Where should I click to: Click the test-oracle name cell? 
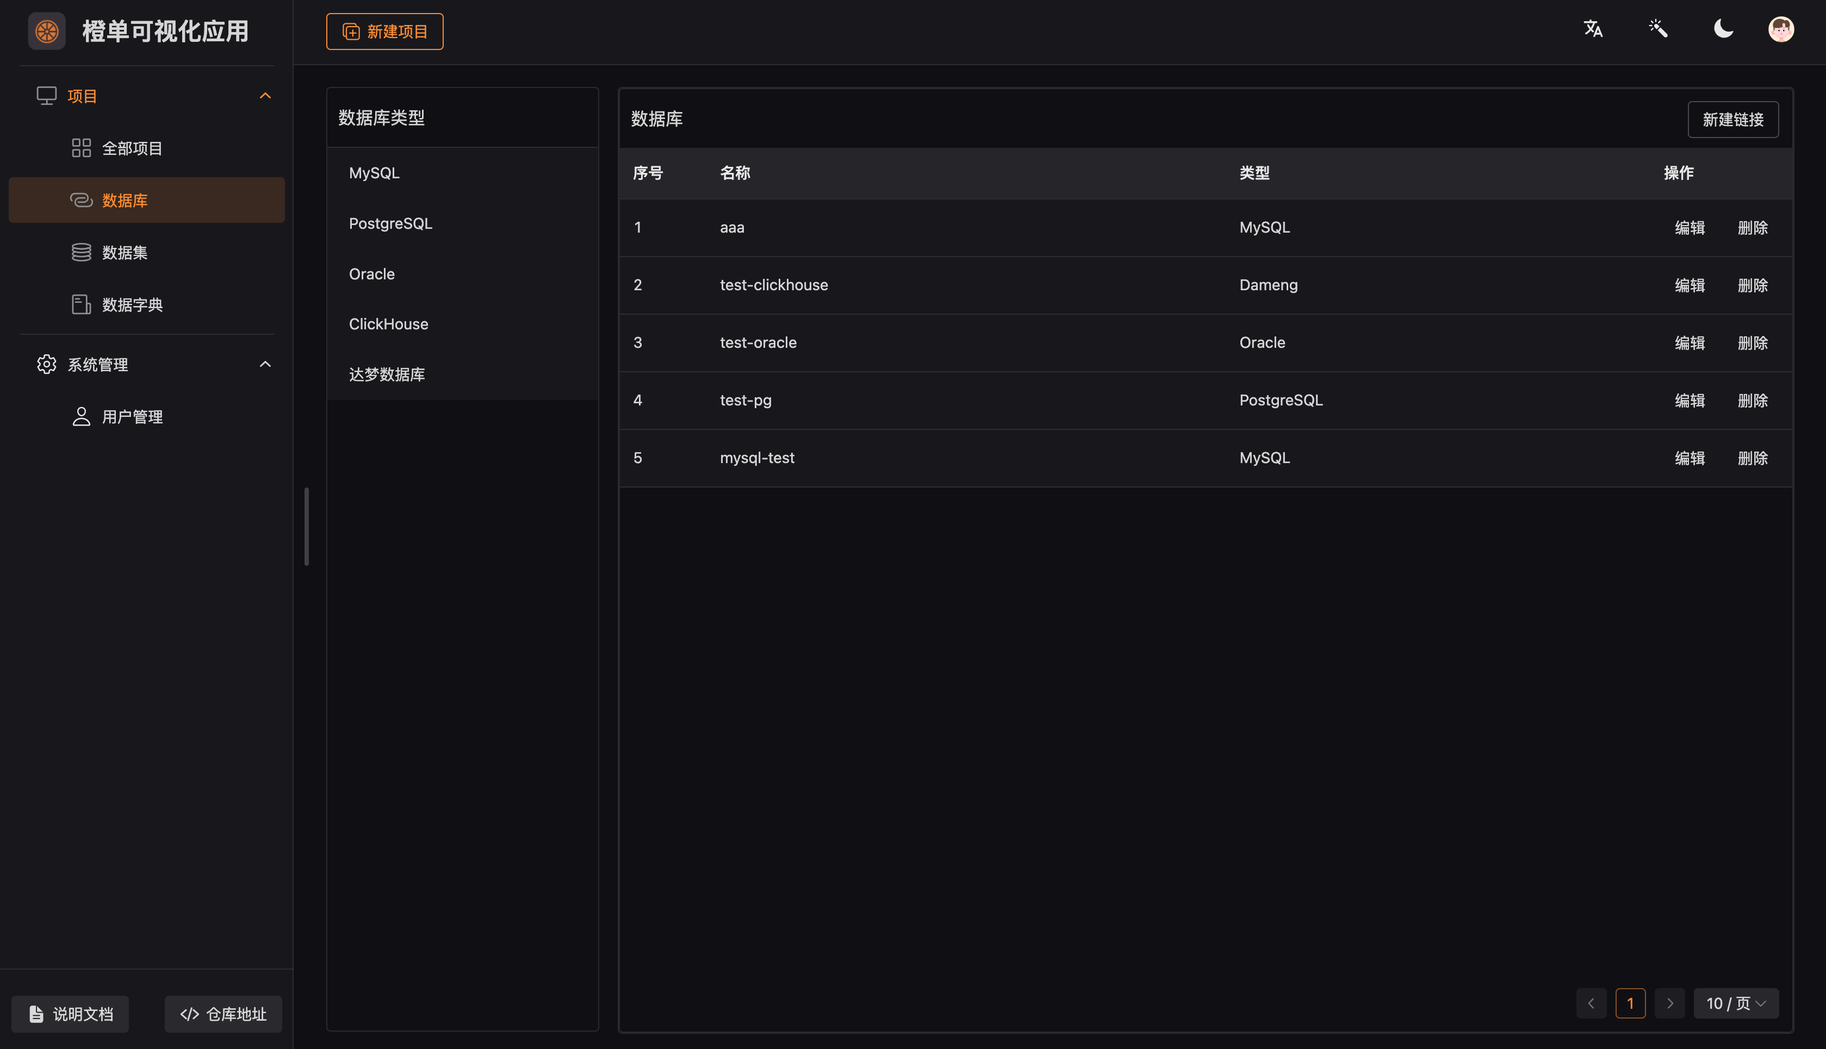click(758, 342)
